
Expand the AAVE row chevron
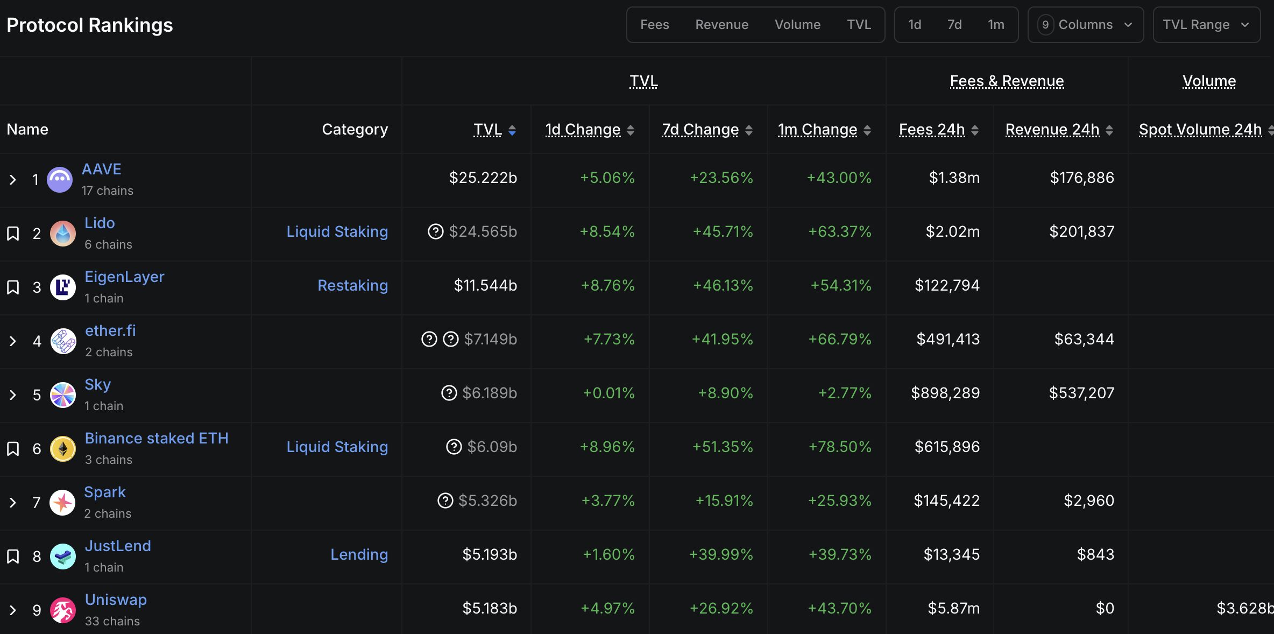tap(13, 180)
